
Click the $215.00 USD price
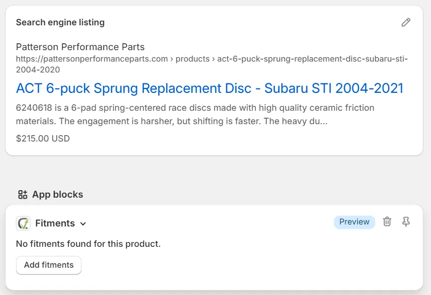43,139
